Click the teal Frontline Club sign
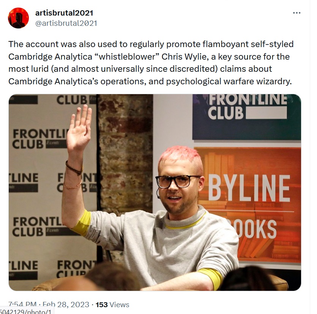The height and width of the screenshot is (314, 317). tap(247, 117)
